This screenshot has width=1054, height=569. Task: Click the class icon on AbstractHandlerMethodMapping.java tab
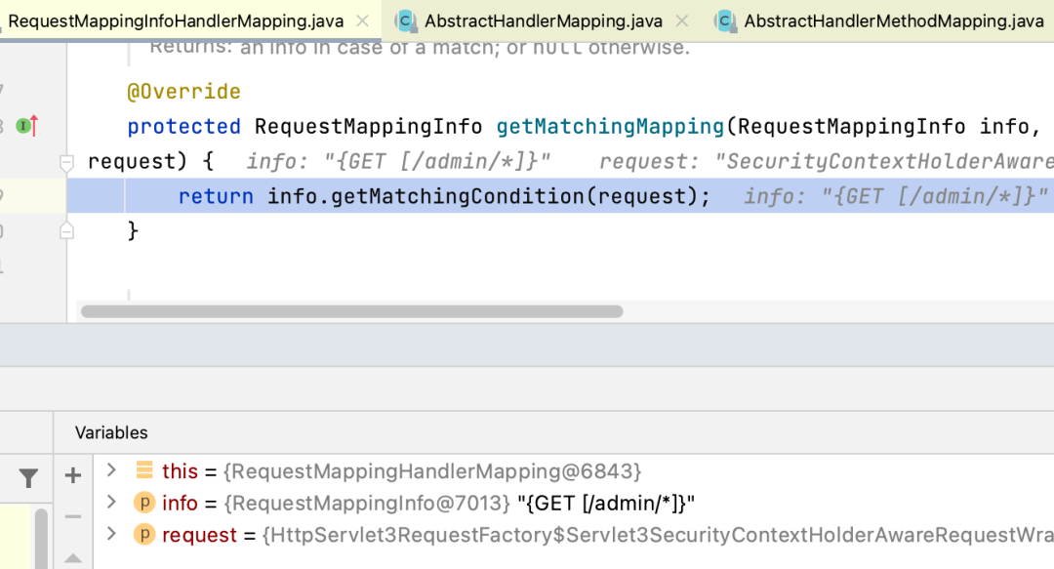pyautogui.click(x=725, y=20)
